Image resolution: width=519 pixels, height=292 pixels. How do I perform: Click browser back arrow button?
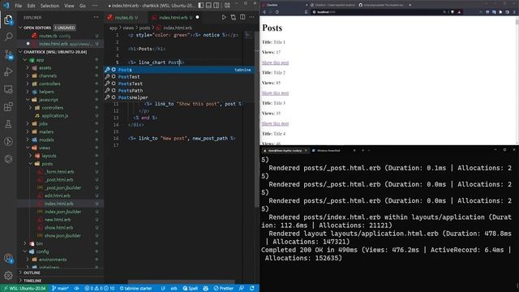[264, 12]
